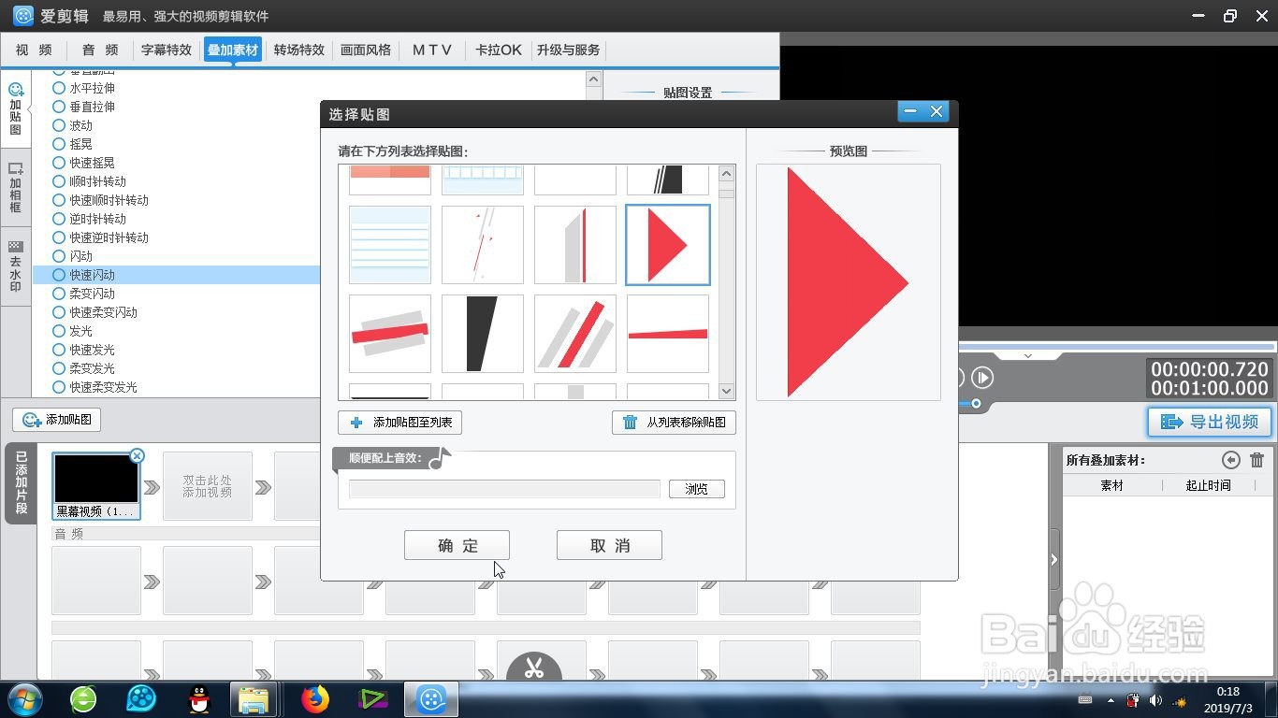The height and width of the screenshot is (718, 1278).
Task: Open the 加贴图 panel in the sidebar
Action: point(14,106)
